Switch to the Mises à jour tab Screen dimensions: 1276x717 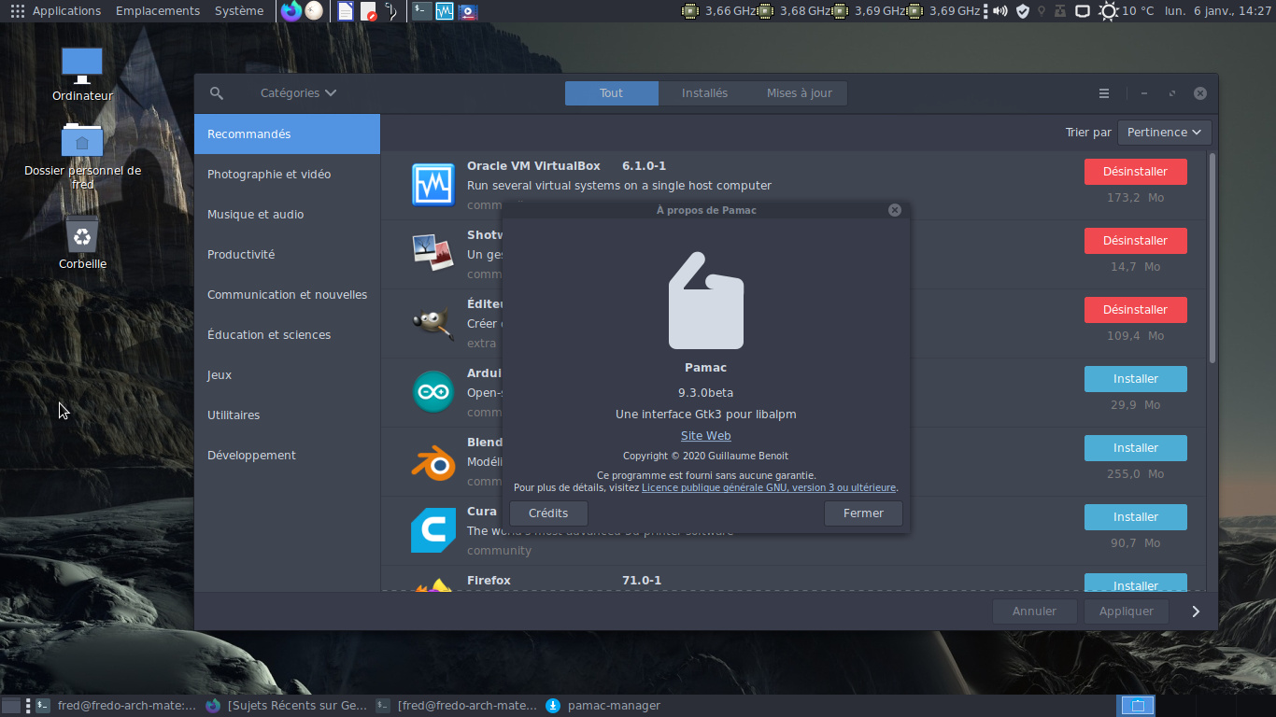tap(800, 93)
